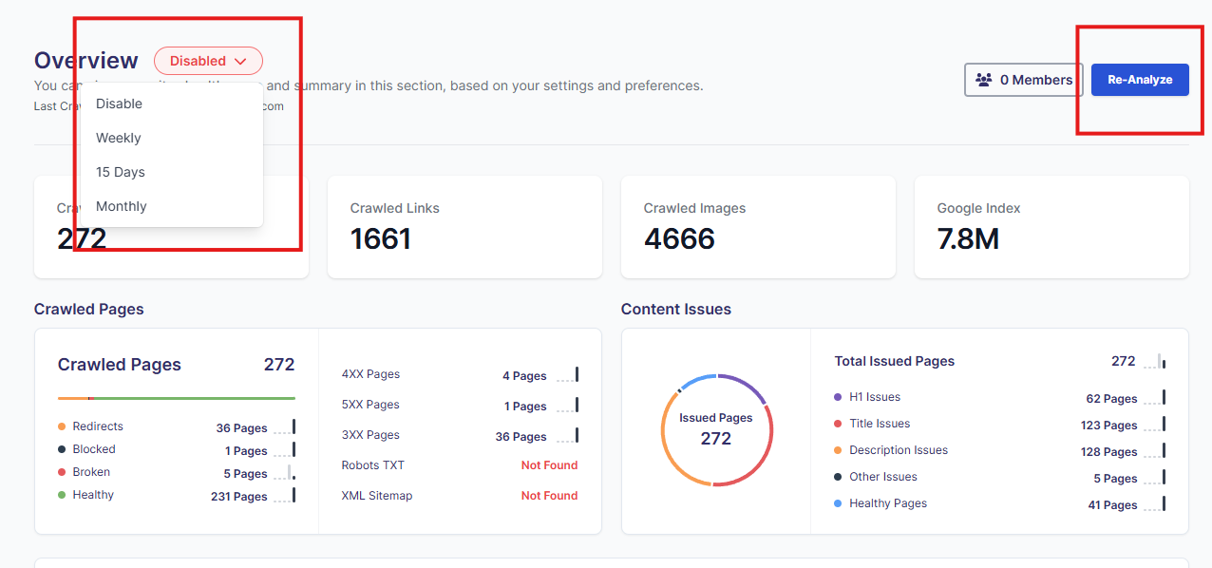1212x568 pixels.
Task: Click the Robots TXT Not Found status
Action: point(549,465)
